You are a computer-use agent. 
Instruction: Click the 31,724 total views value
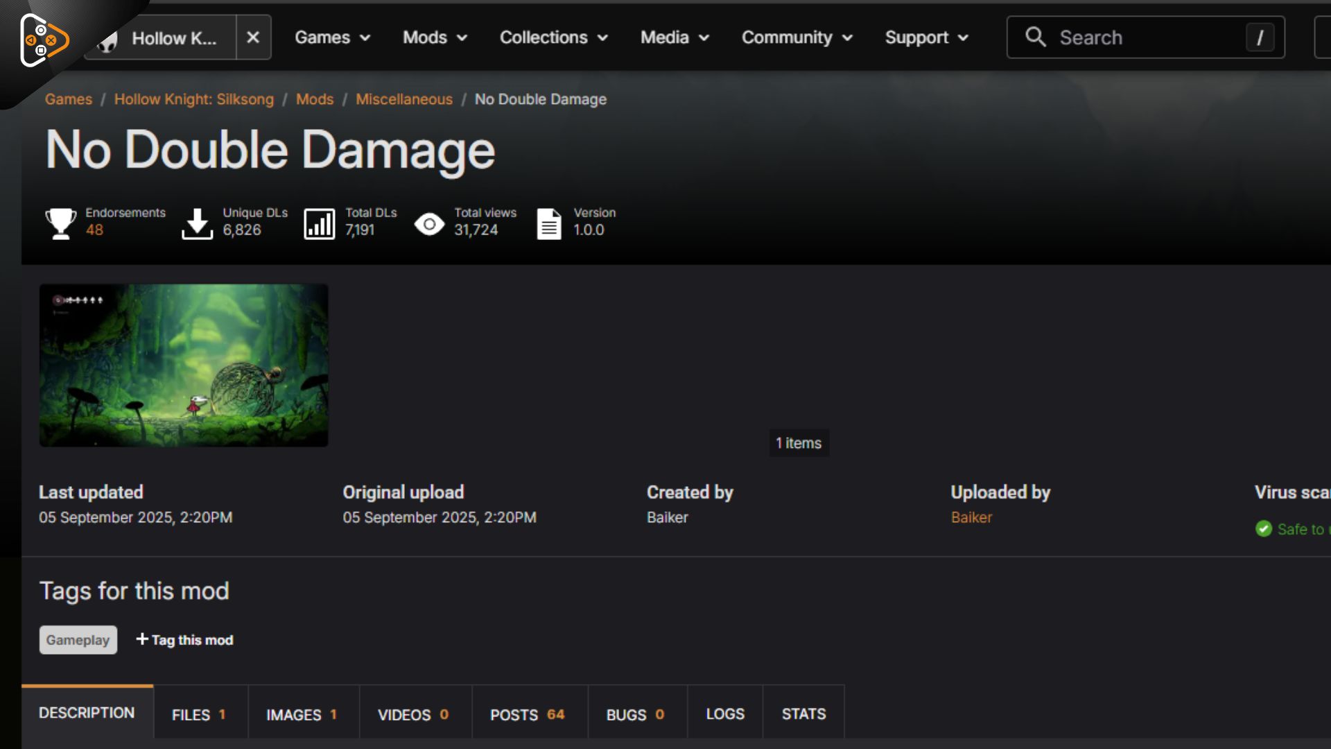click(x=476, y=230)
